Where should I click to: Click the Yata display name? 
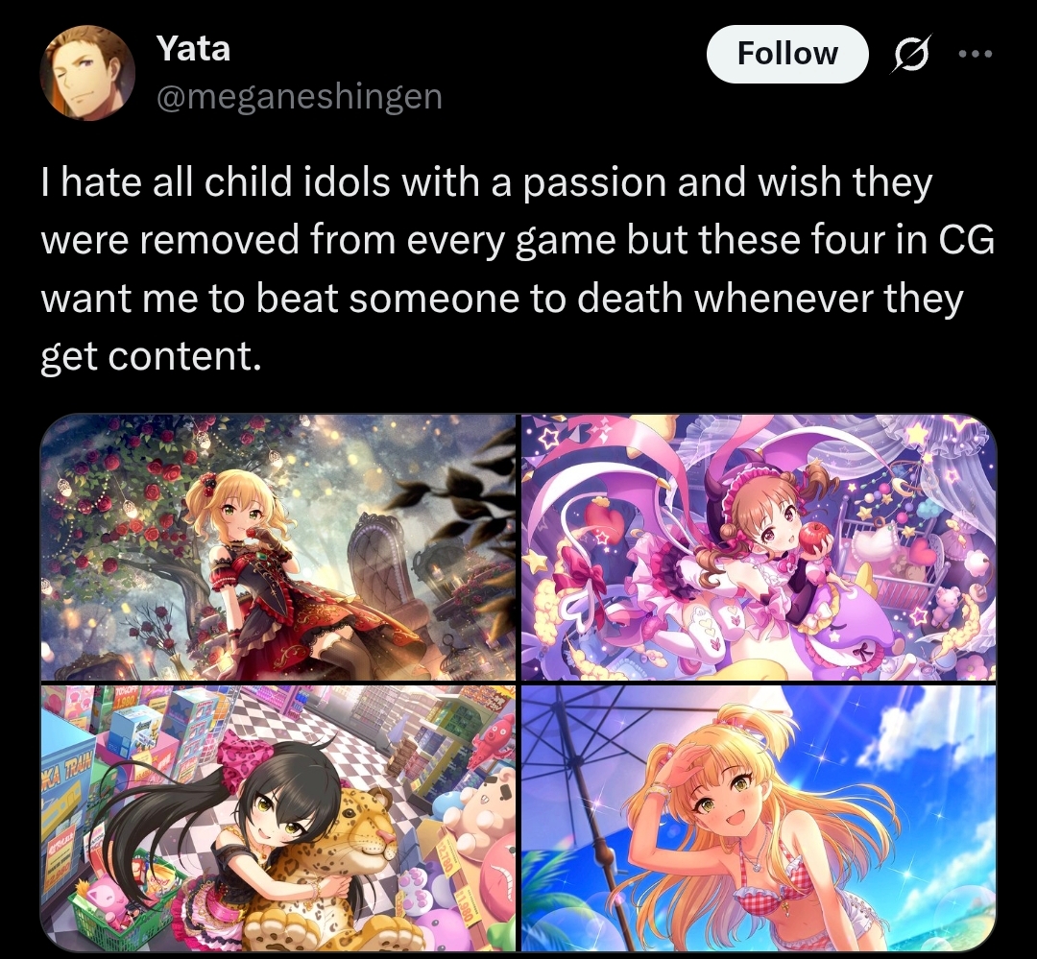click(x=193, y=48)
